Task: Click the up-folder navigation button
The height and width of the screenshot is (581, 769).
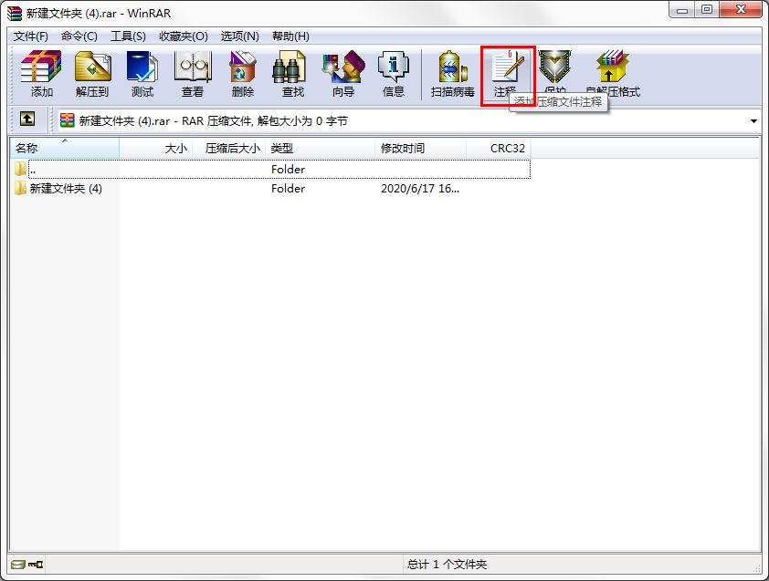Action: 27,119
